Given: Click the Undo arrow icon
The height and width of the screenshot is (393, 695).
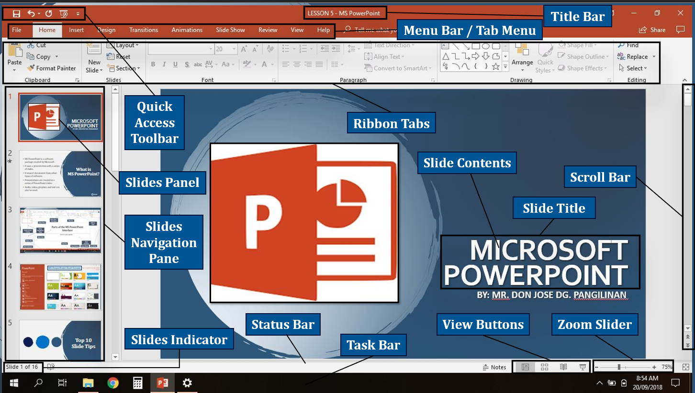Looking at the screenshot, I should pyautogui.click(x=31, y=14).
